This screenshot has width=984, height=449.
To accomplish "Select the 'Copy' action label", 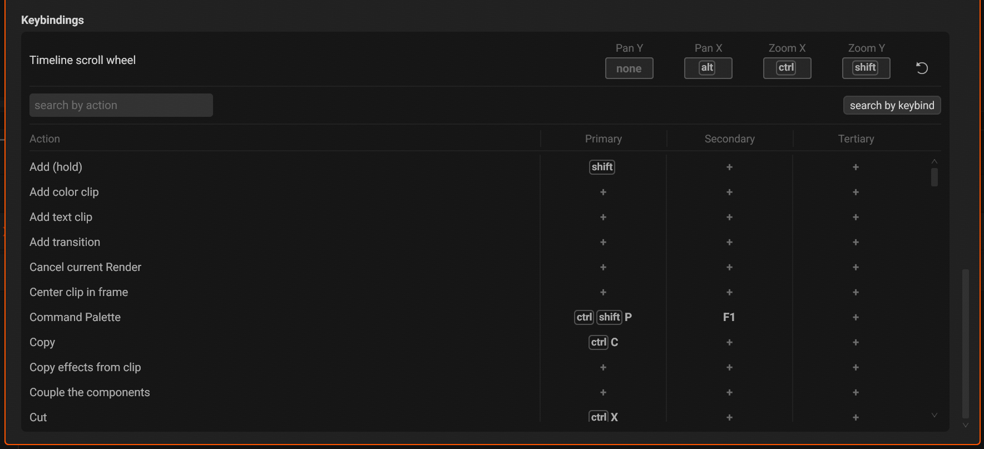I will tap(42, 342).
